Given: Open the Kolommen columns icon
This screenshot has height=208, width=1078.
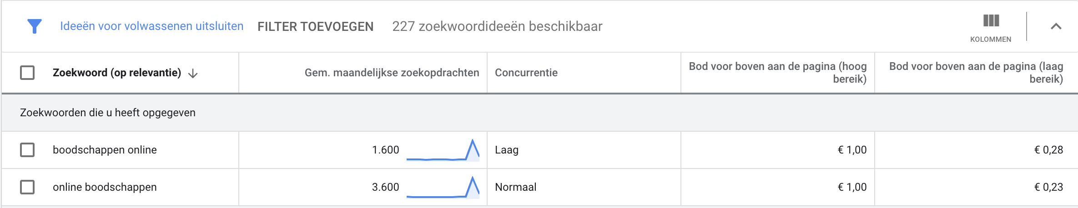Looking at the screenshot, I should pos(991,20).
